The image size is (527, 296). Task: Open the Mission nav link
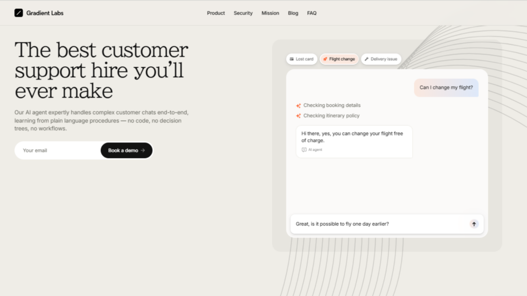click(x=270, y=13)
